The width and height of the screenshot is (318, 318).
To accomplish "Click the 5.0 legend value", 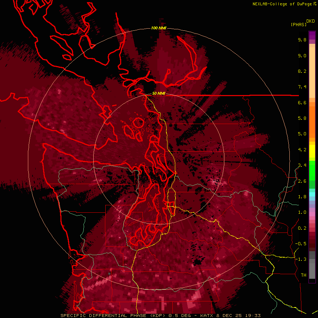I will click(x=302, y=134).
